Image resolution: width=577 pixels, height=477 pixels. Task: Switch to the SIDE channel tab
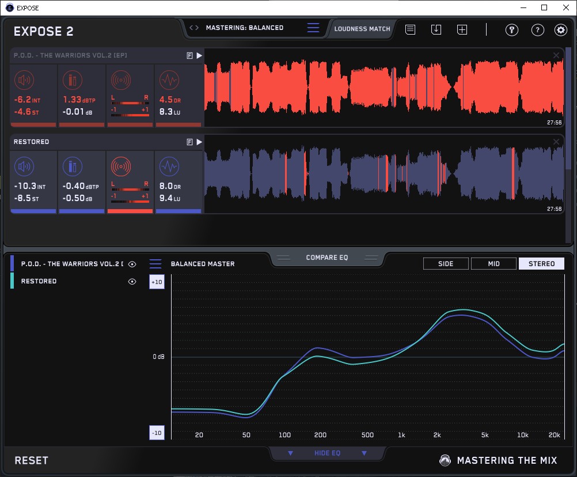446,264
